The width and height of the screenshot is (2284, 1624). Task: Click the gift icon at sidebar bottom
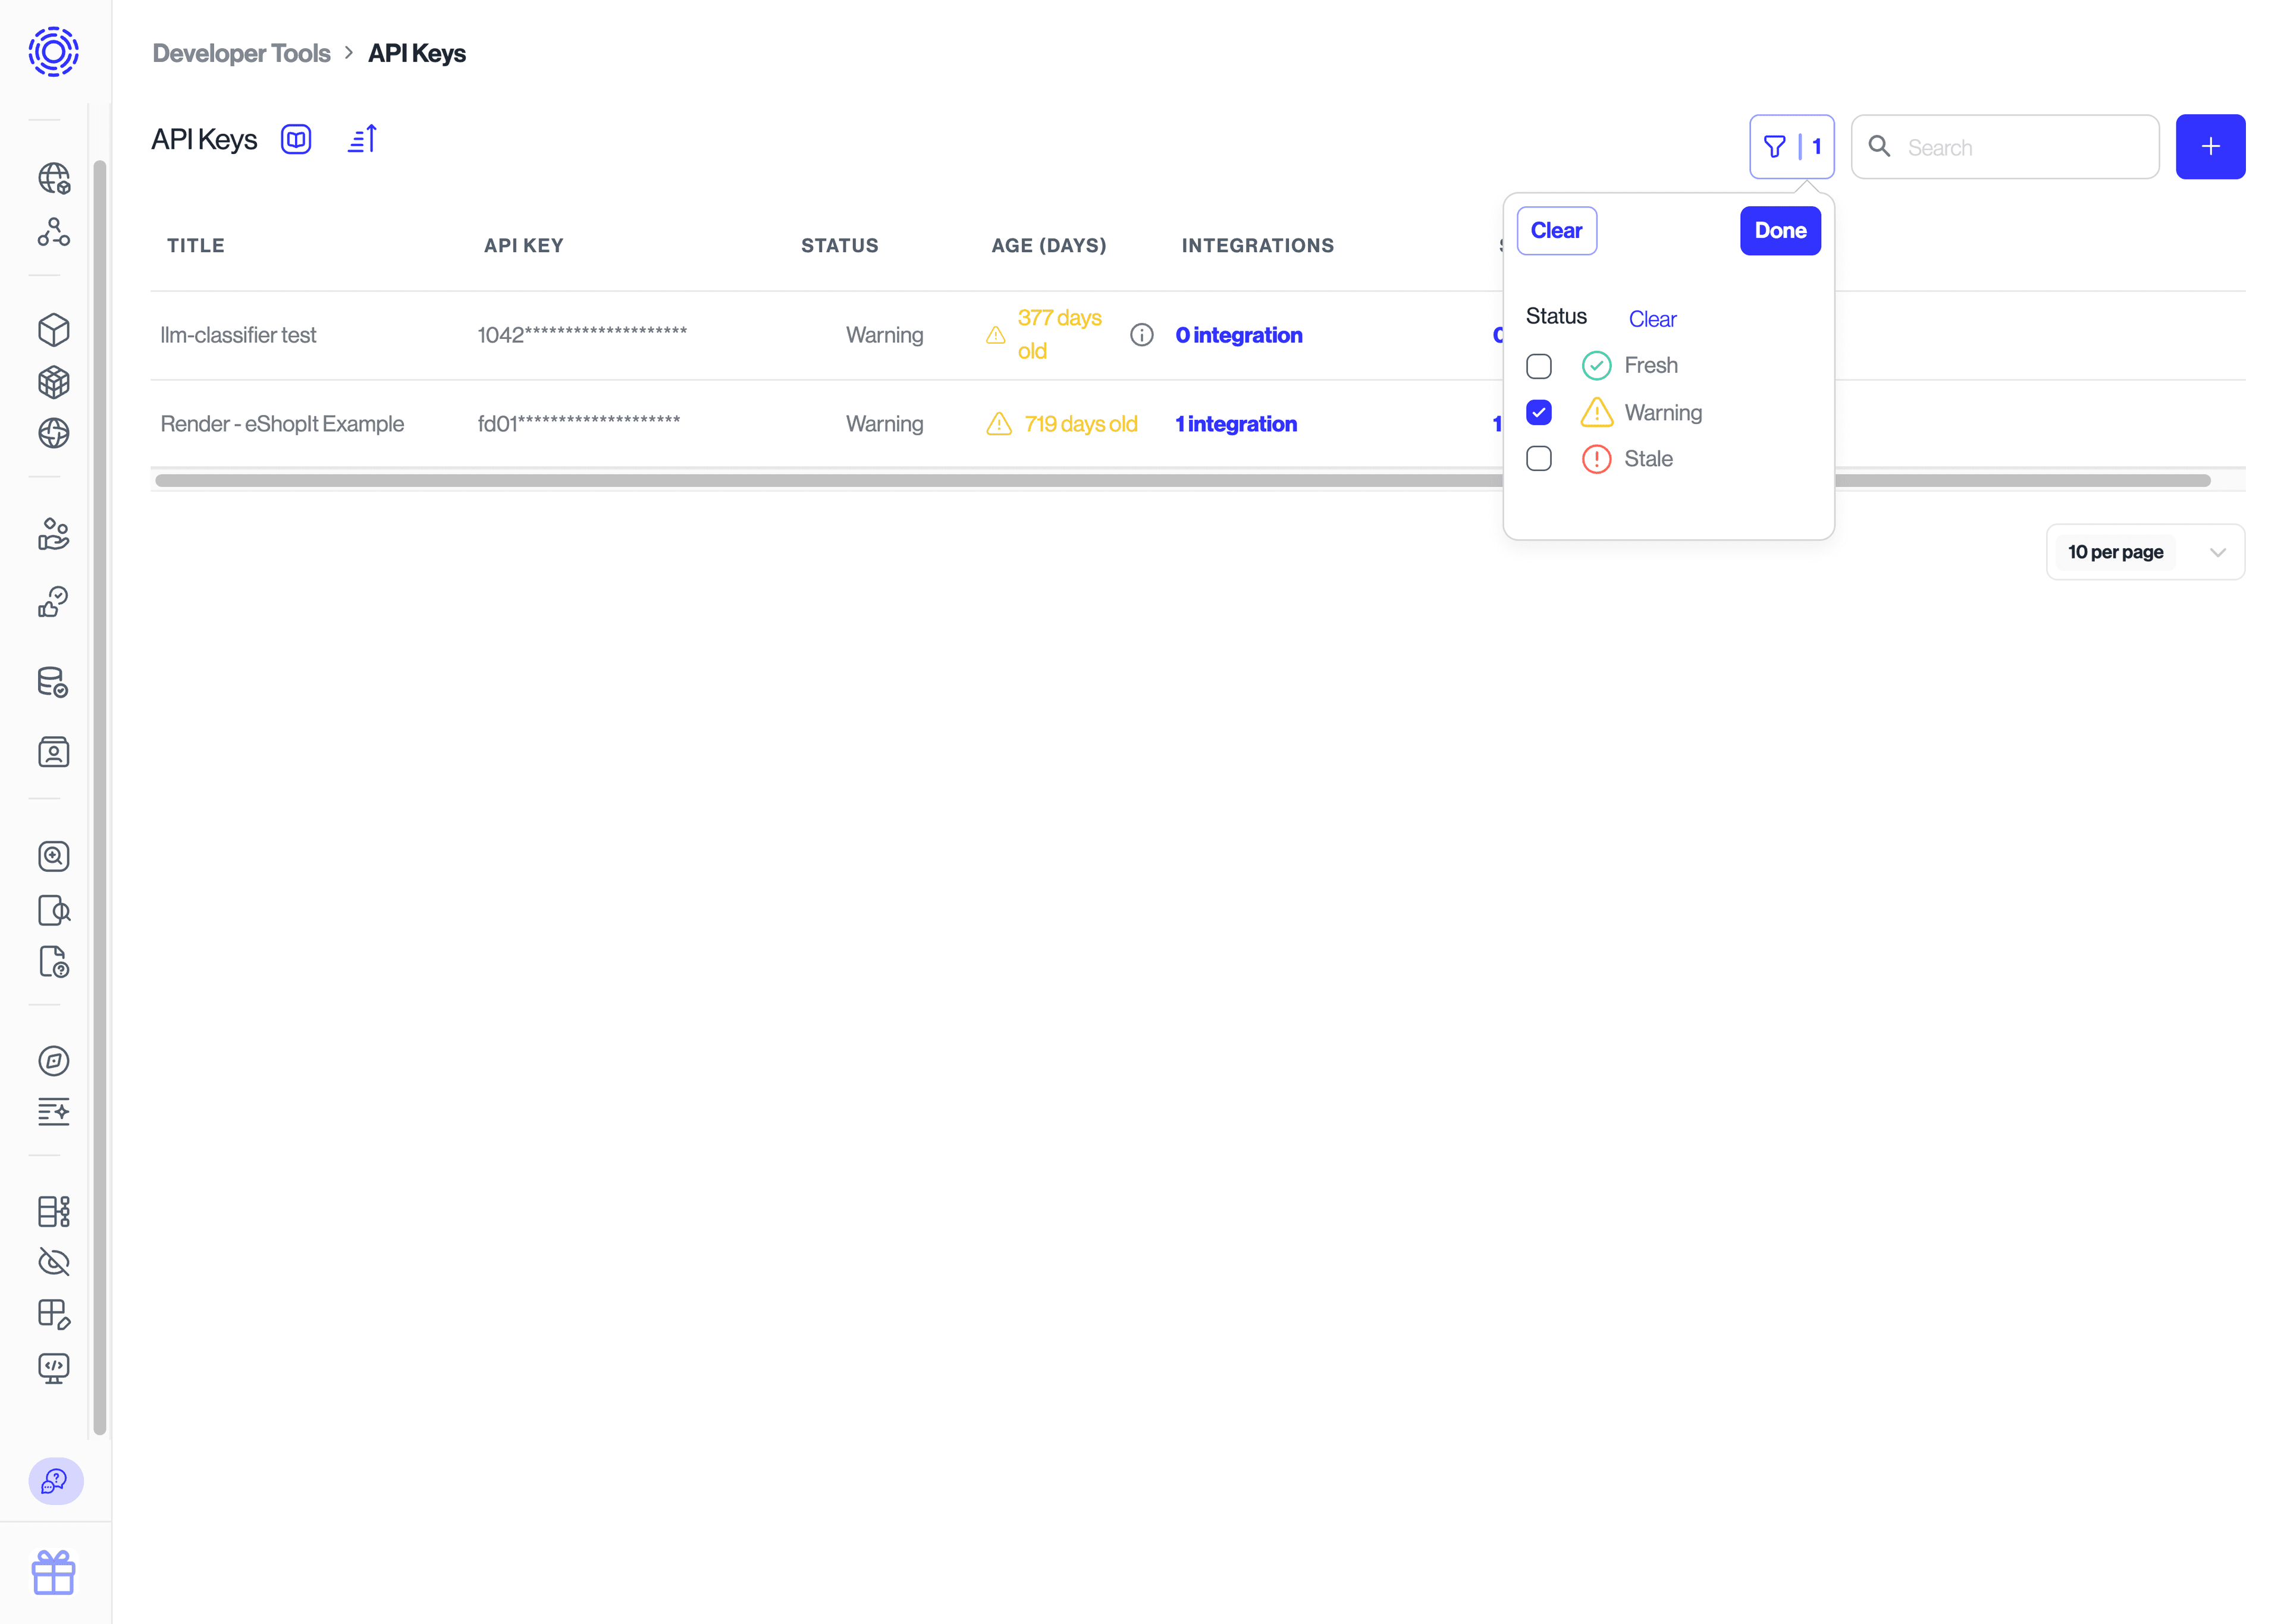click(x=53, y=1572)
